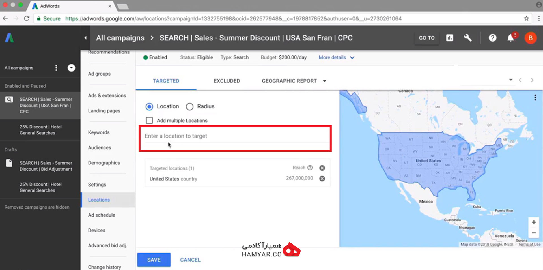Click the SAVE button
543x270 pixels.
click(x=154, y=260)
